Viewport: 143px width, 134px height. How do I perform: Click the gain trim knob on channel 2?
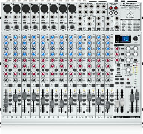coord(16,27)
